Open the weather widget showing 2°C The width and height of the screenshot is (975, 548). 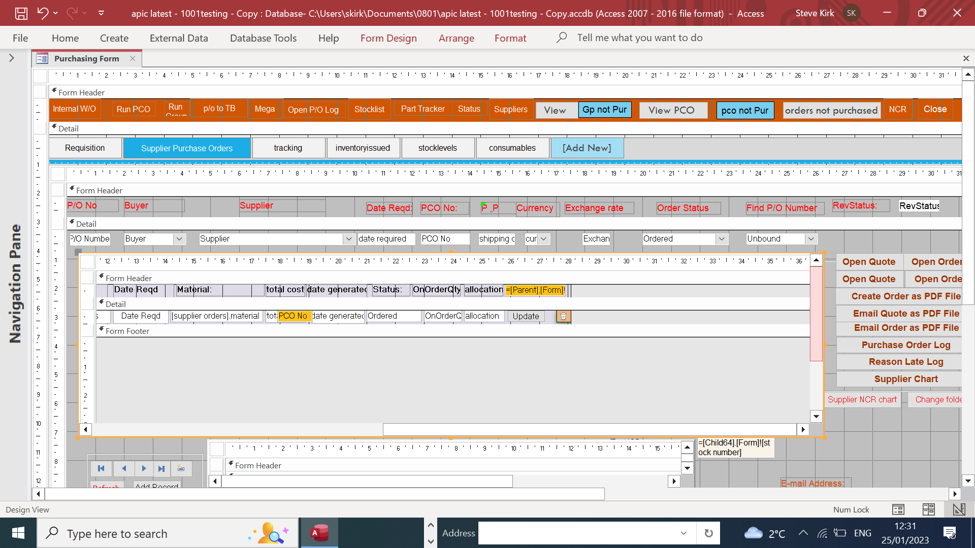(765, 533)
